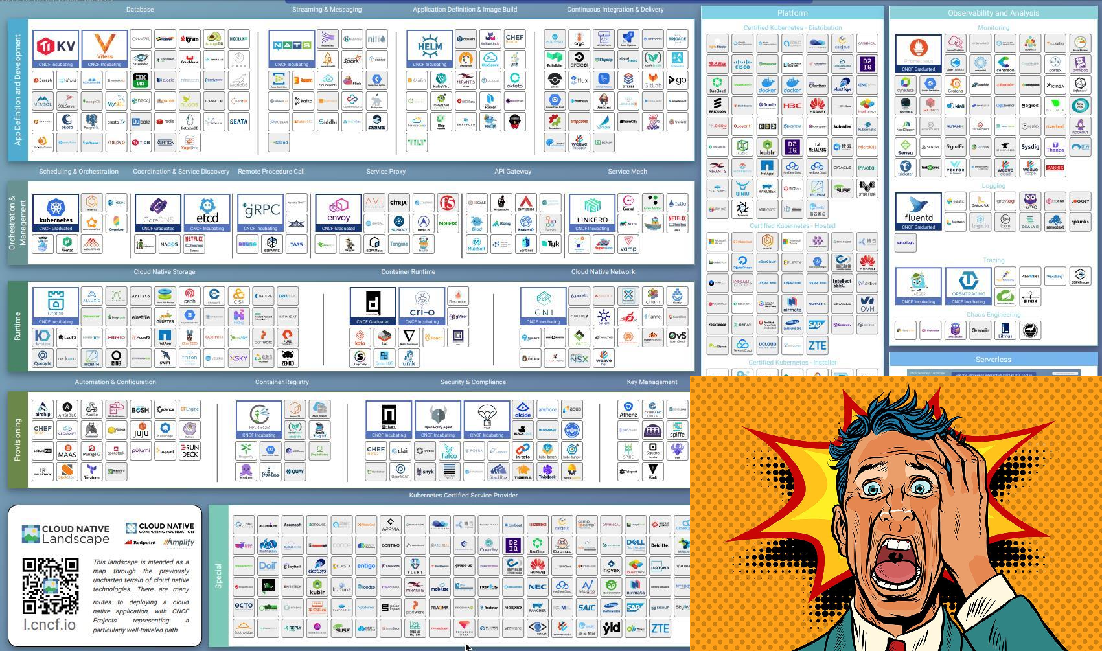Select the NGINX logo in Service Proxy
This screenshot has height=651, width=1102.
click(x=448, y=223)
